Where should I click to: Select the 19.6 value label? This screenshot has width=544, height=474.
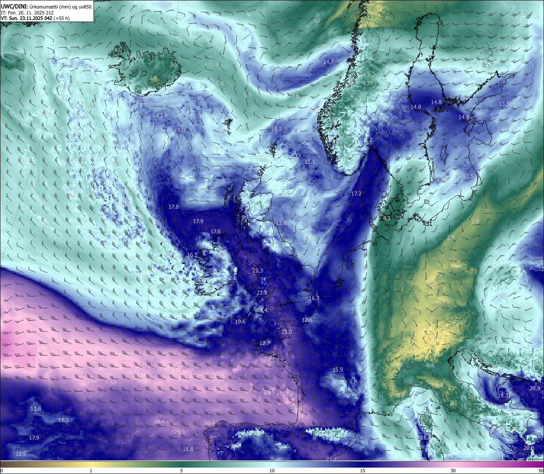240,322
